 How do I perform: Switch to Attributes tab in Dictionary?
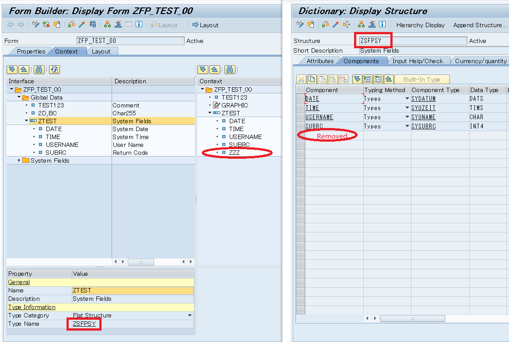(320, 61)
